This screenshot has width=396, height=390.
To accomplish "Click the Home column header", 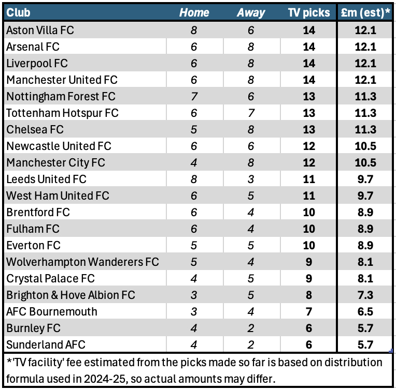I will [194, 13].
